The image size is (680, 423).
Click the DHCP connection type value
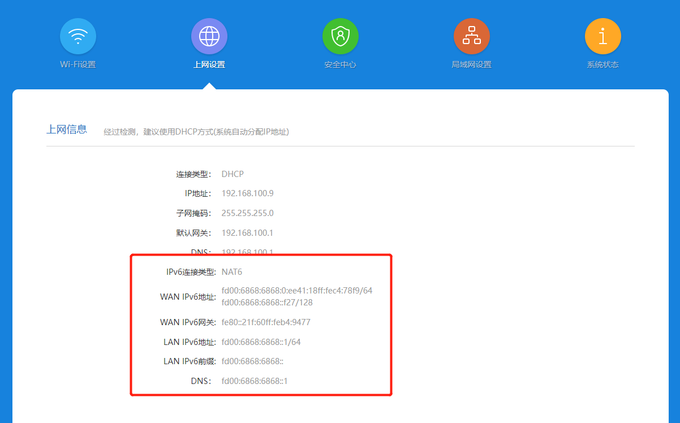pos(233,174)
